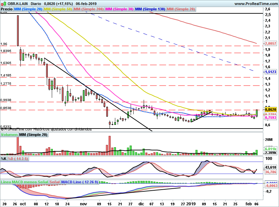Open the yellow MM (Simple 50) label

tap(58, 9)
